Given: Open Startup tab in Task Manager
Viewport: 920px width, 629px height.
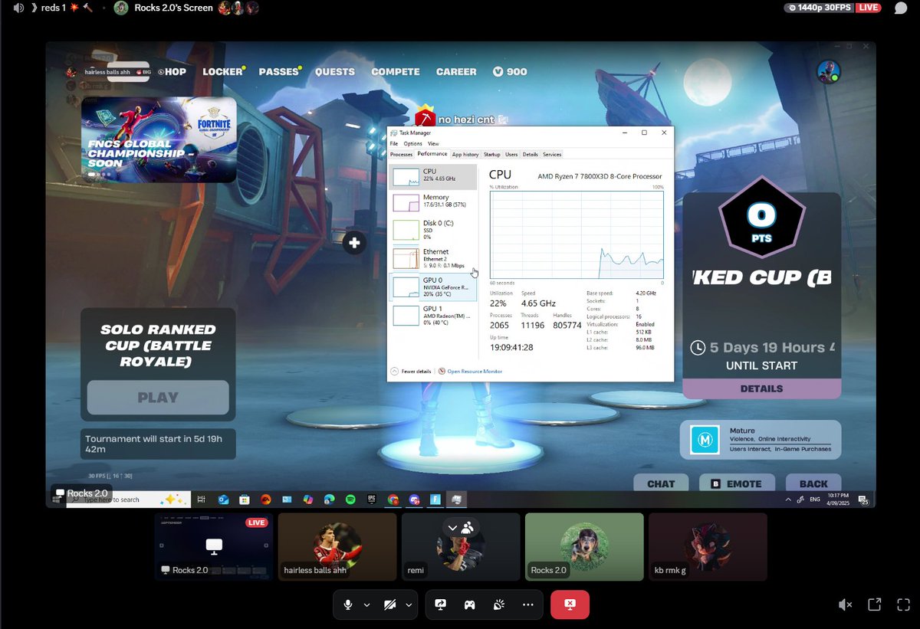Looking at the screenshot, I should 492,154.
